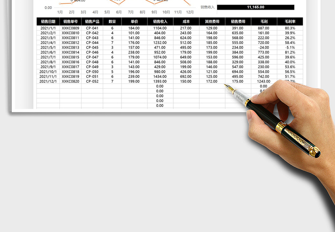Click the order number cell XXKC0812
This screenshot has width=335, height=232.
[70, 43]
